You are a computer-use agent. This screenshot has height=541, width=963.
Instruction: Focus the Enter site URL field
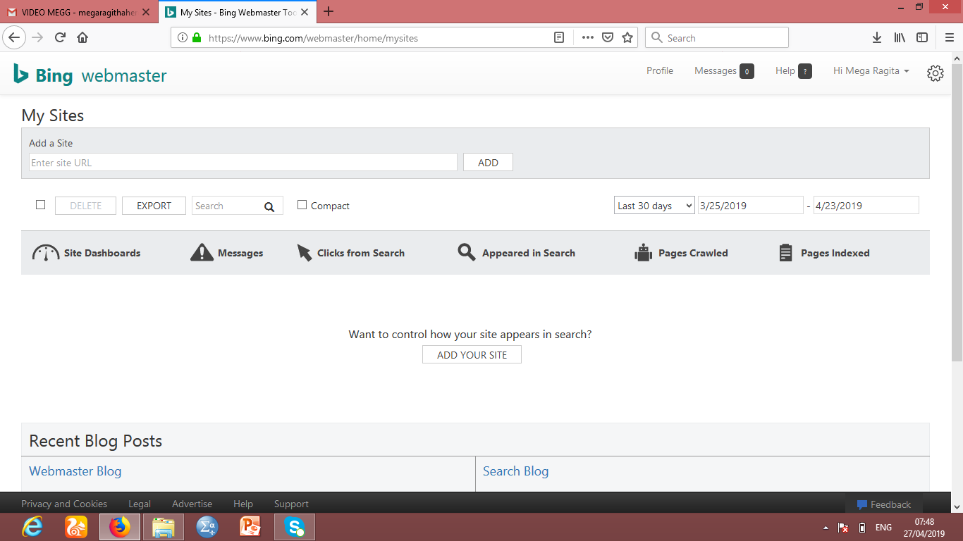[243, 162]
